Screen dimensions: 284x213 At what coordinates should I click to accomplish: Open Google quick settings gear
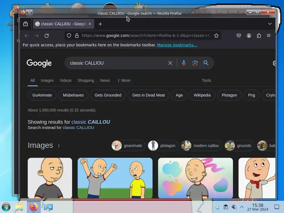pos(274,63)
